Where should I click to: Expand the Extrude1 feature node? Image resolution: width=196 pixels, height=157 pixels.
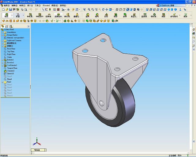click(x=2, y=60)
